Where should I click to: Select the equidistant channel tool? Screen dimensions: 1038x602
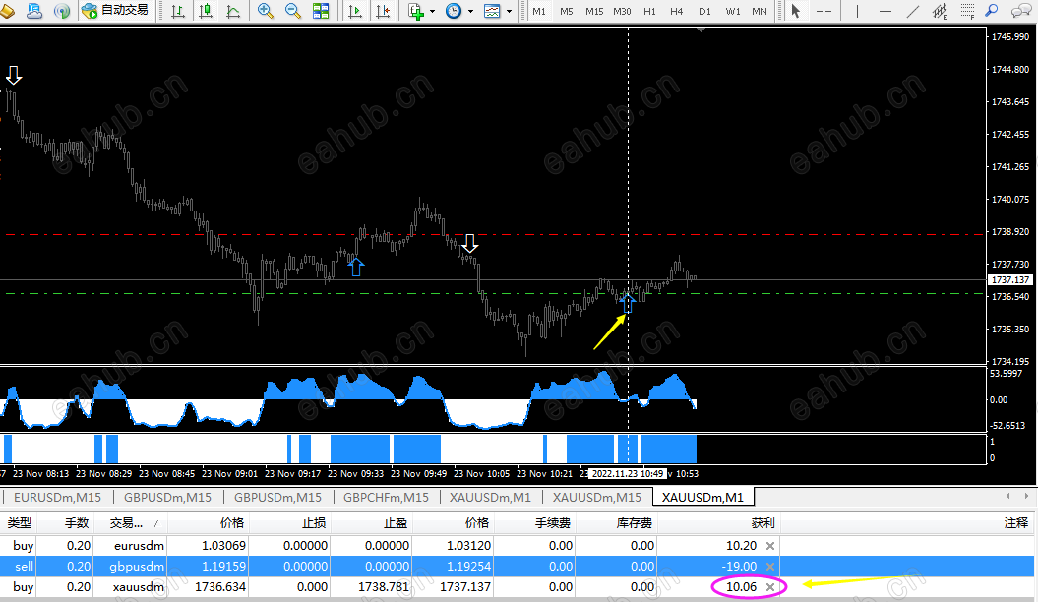point(940,11)
